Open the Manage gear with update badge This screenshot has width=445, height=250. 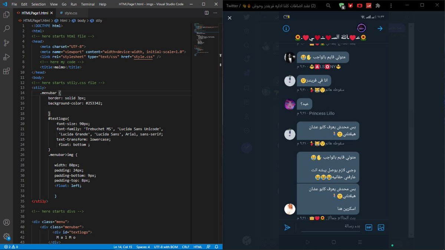6,236
